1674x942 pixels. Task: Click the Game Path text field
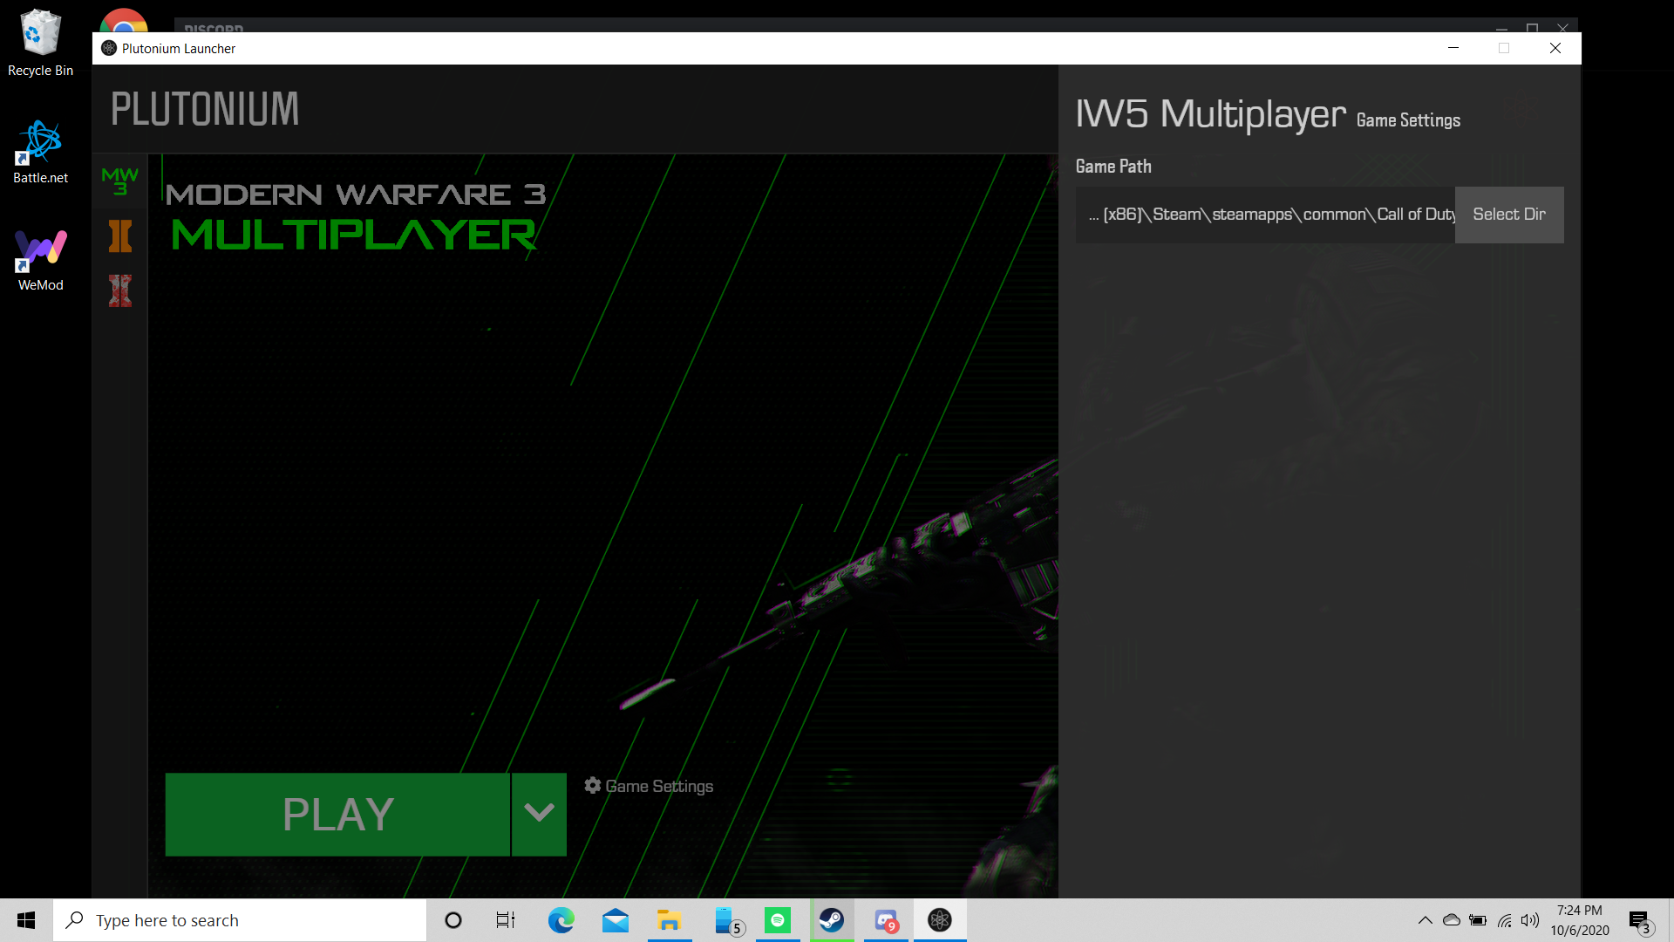(1265, 215)
